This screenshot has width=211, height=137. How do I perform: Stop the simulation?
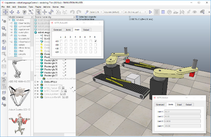(163, 12)
